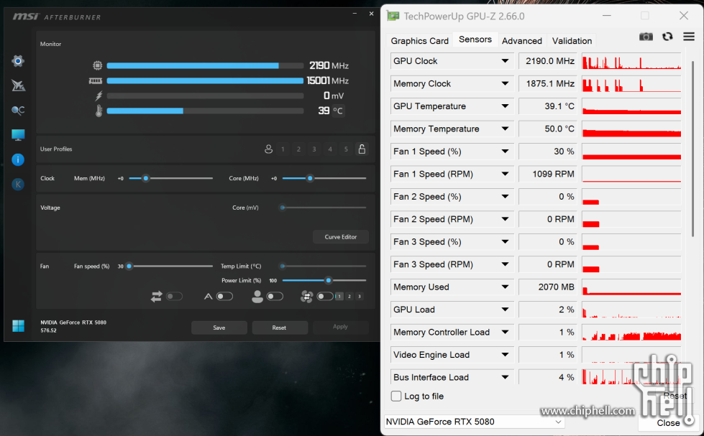The width and height of the screenshot is (704, 436).
Task: Click the GPU-Z refresh icon
Action: (x=667, y=37)
